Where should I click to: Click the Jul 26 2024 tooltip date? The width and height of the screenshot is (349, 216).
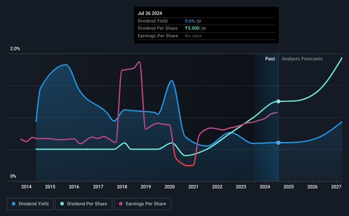150,13
